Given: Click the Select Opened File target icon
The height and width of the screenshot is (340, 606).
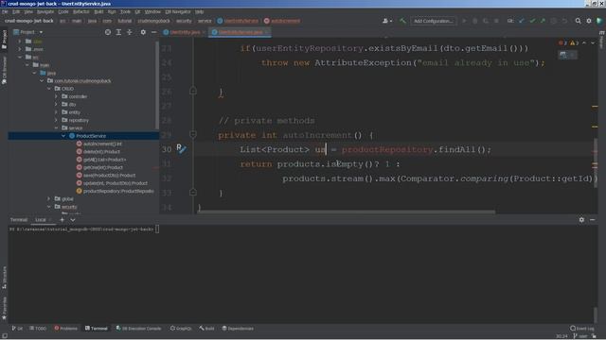Looking at the screenshot, I should coord(108,32).
